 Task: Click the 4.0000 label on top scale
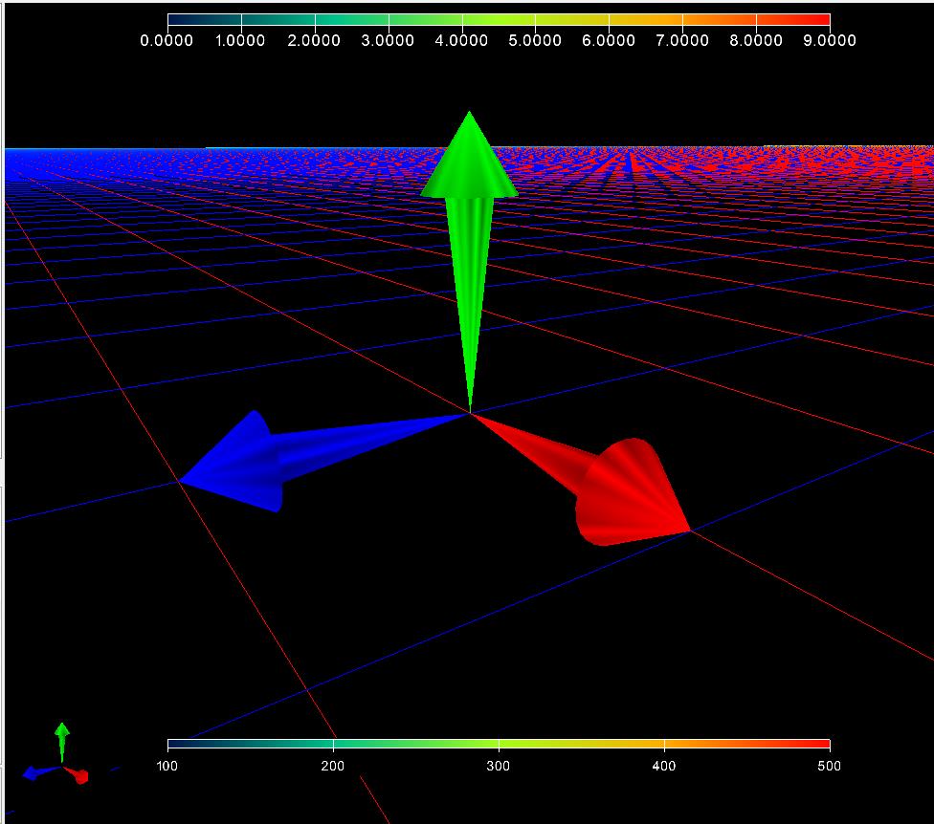point(461,40)
